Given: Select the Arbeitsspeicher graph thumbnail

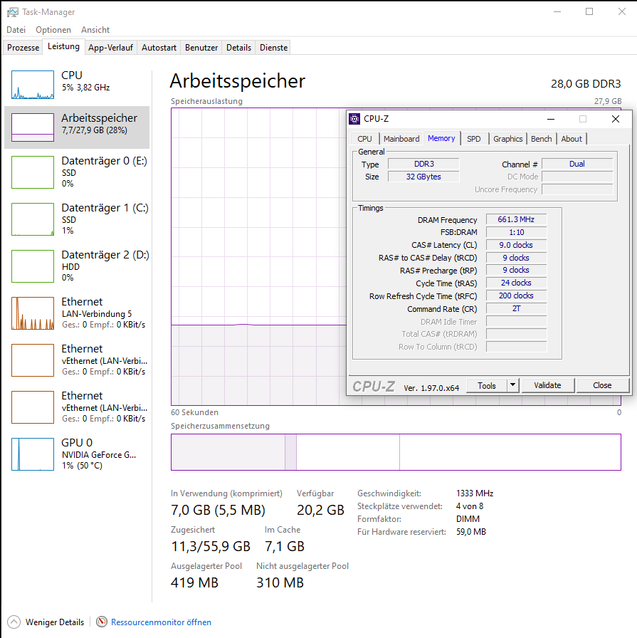Looking at the screenshot, I should (33, 127).
